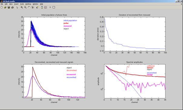Click the 'unfiltered' label in spectral plot
This screenshot has width=183, height=110.
coord(151,66)
